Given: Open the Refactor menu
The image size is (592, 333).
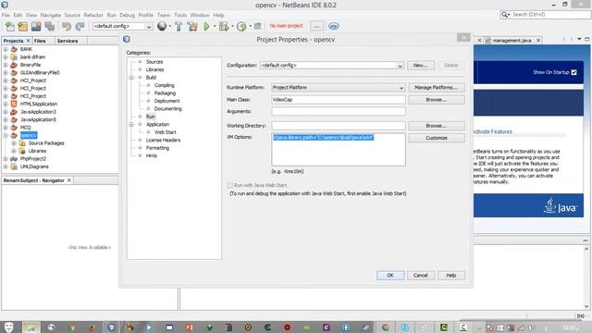Looking at the screenshot, I should 93,15.
